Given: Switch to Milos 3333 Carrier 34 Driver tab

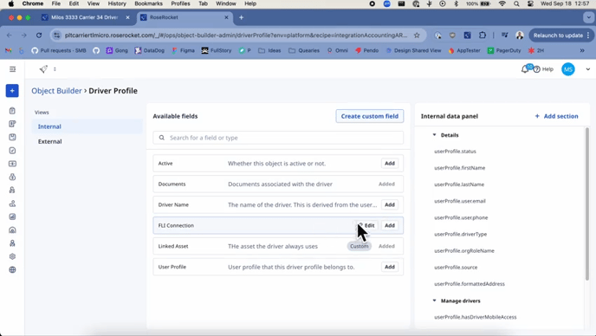Looking at the screenshot, I should [x=86, y=17].
